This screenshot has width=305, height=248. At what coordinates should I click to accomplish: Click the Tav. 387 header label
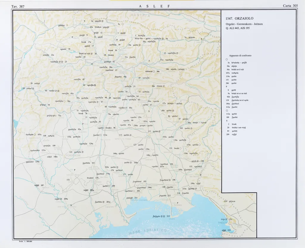pyautogui.click(x=18, y=6)
